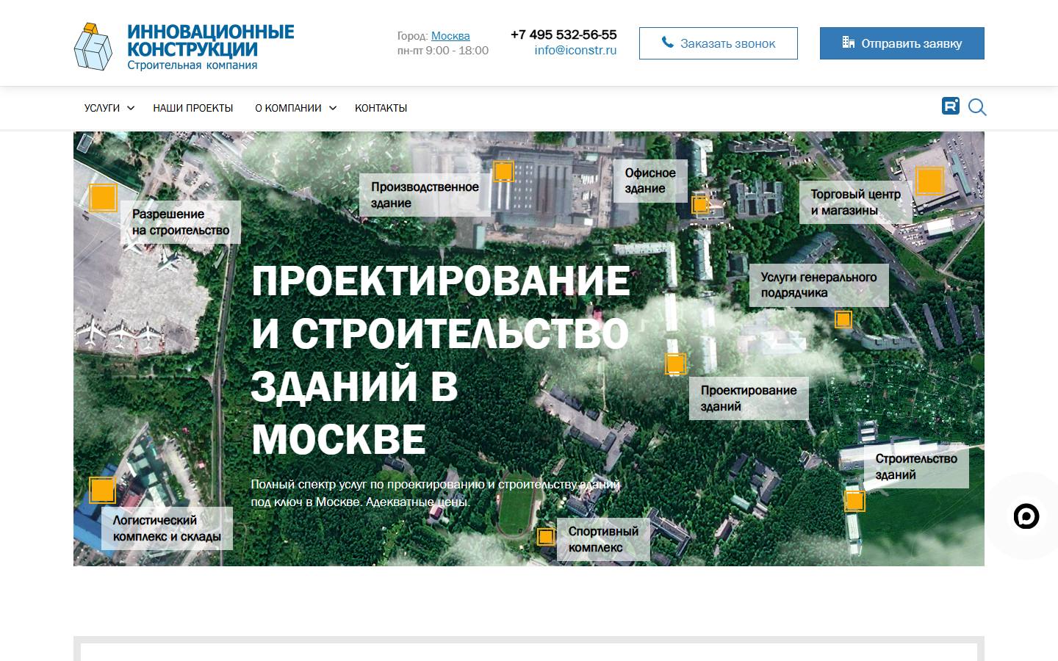Expand the Услуги menu arrow

(x=131, y=108)
